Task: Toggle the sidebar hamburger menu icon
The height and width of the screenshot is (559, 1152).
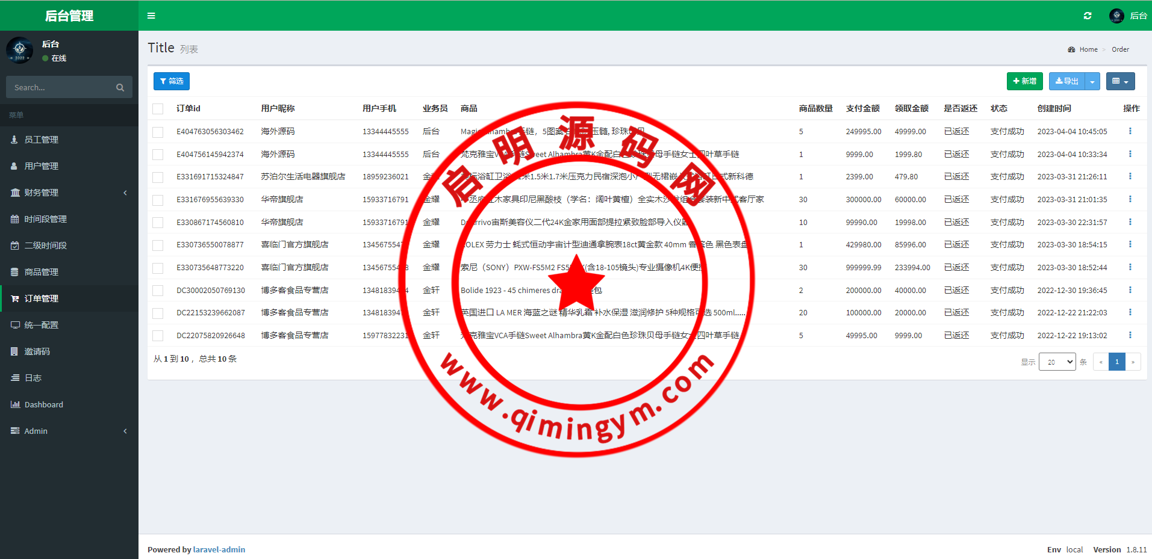Action: [x=151, y=16]
